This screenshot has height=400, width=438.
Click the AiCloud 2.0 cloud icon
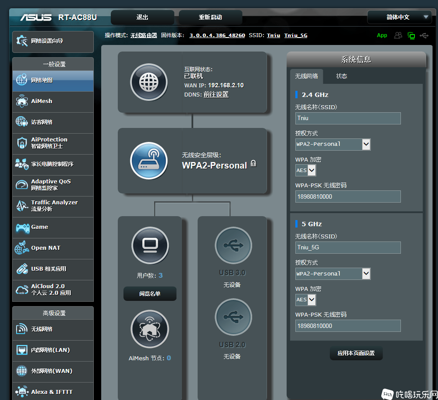click(x=22, y=290)
